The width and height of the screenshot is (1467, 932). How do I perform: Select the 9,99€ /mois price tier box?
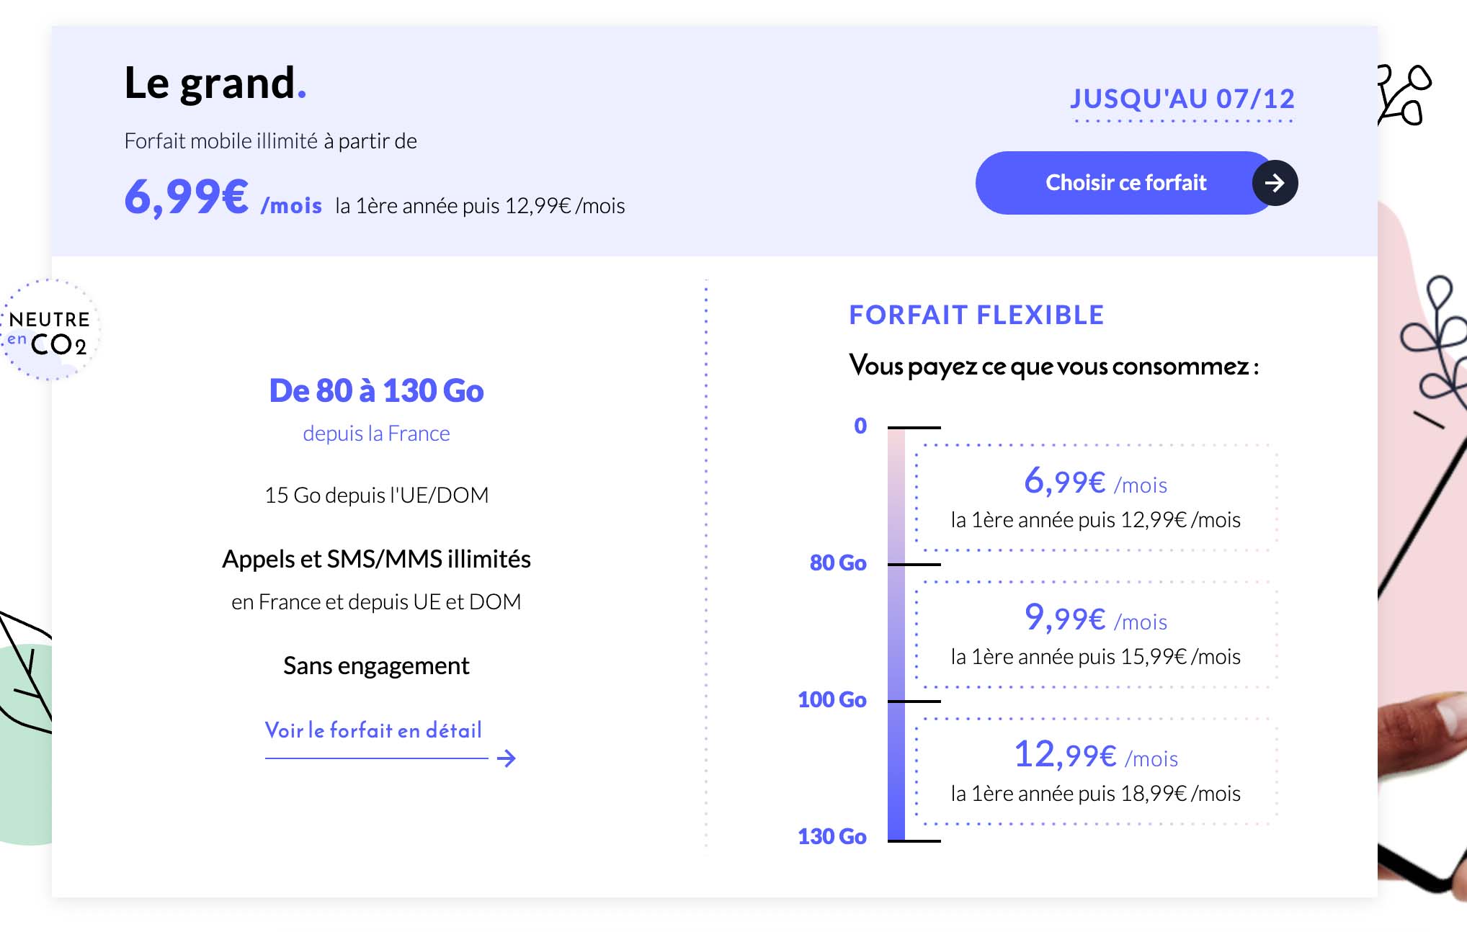coord(1096,635)
